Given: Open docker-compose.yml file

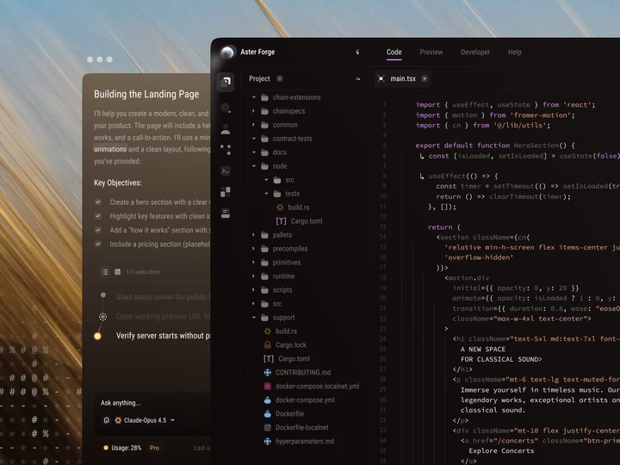Looking at the screenshot, I should click(299, 400).
